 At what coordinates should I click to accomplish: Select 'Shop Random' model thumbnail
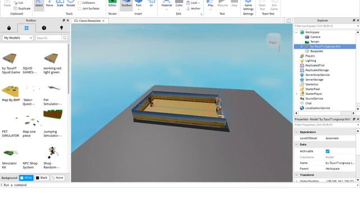click(x=52, y=153)
